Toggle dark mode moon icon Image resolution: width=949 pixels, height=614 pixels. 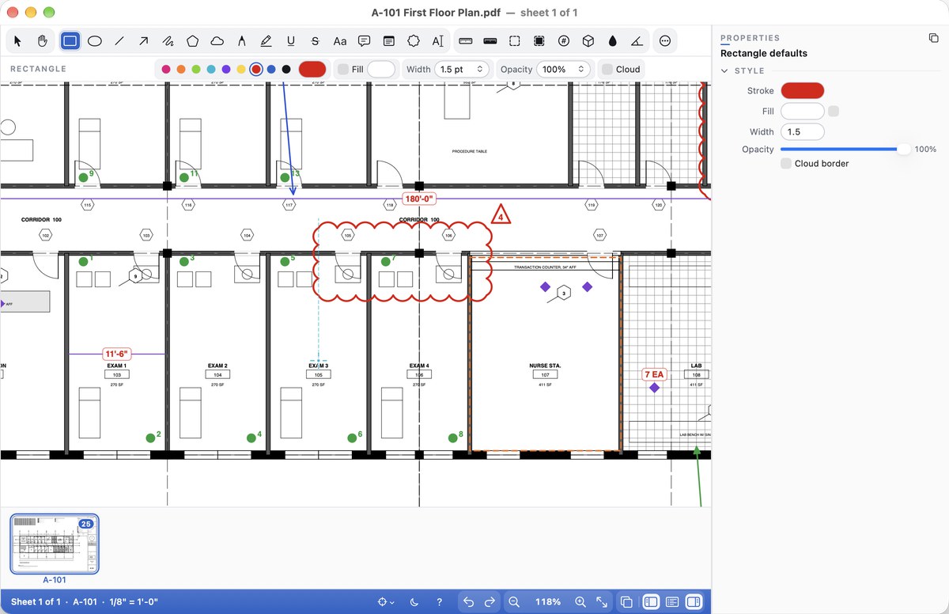click(x=415, y=602)
